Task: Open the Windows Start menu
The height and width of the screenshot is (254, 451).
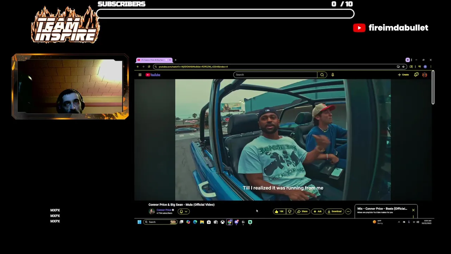Action: (x=139, y=222)
